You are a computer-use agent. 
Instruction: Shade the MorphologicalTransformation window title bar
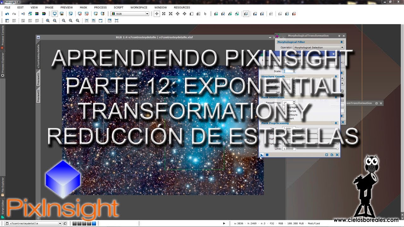pyautogui.click(x=339, y=36)
